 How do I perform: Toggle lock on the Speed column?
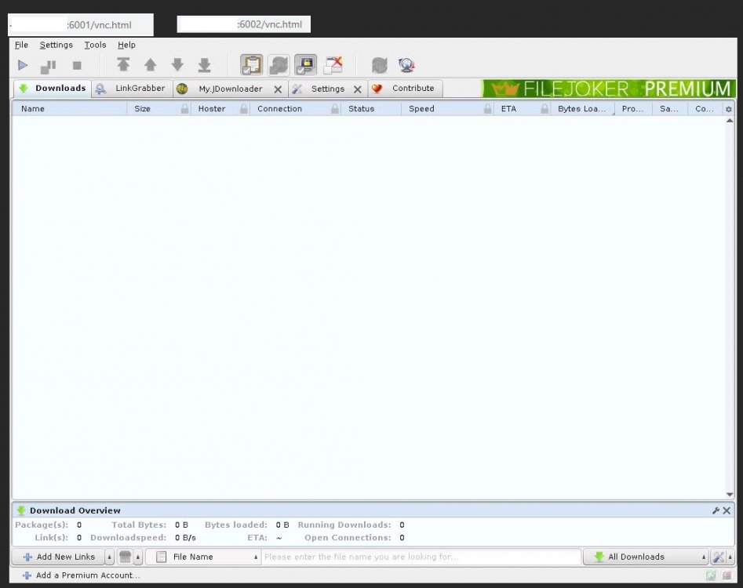[x=487, y=109]
